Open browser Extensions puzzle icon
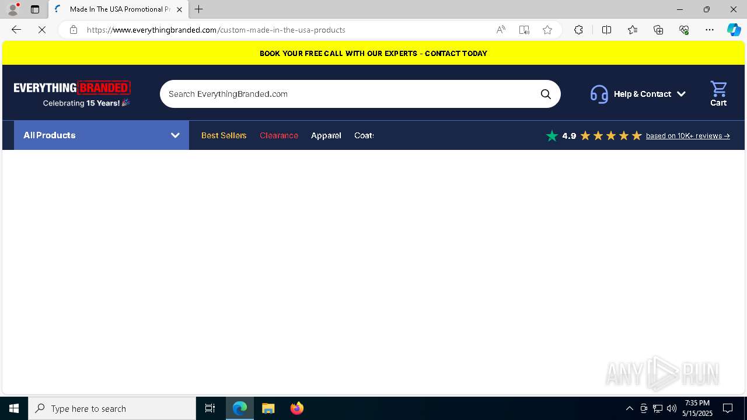747x420 pixels. click(578, 30)
